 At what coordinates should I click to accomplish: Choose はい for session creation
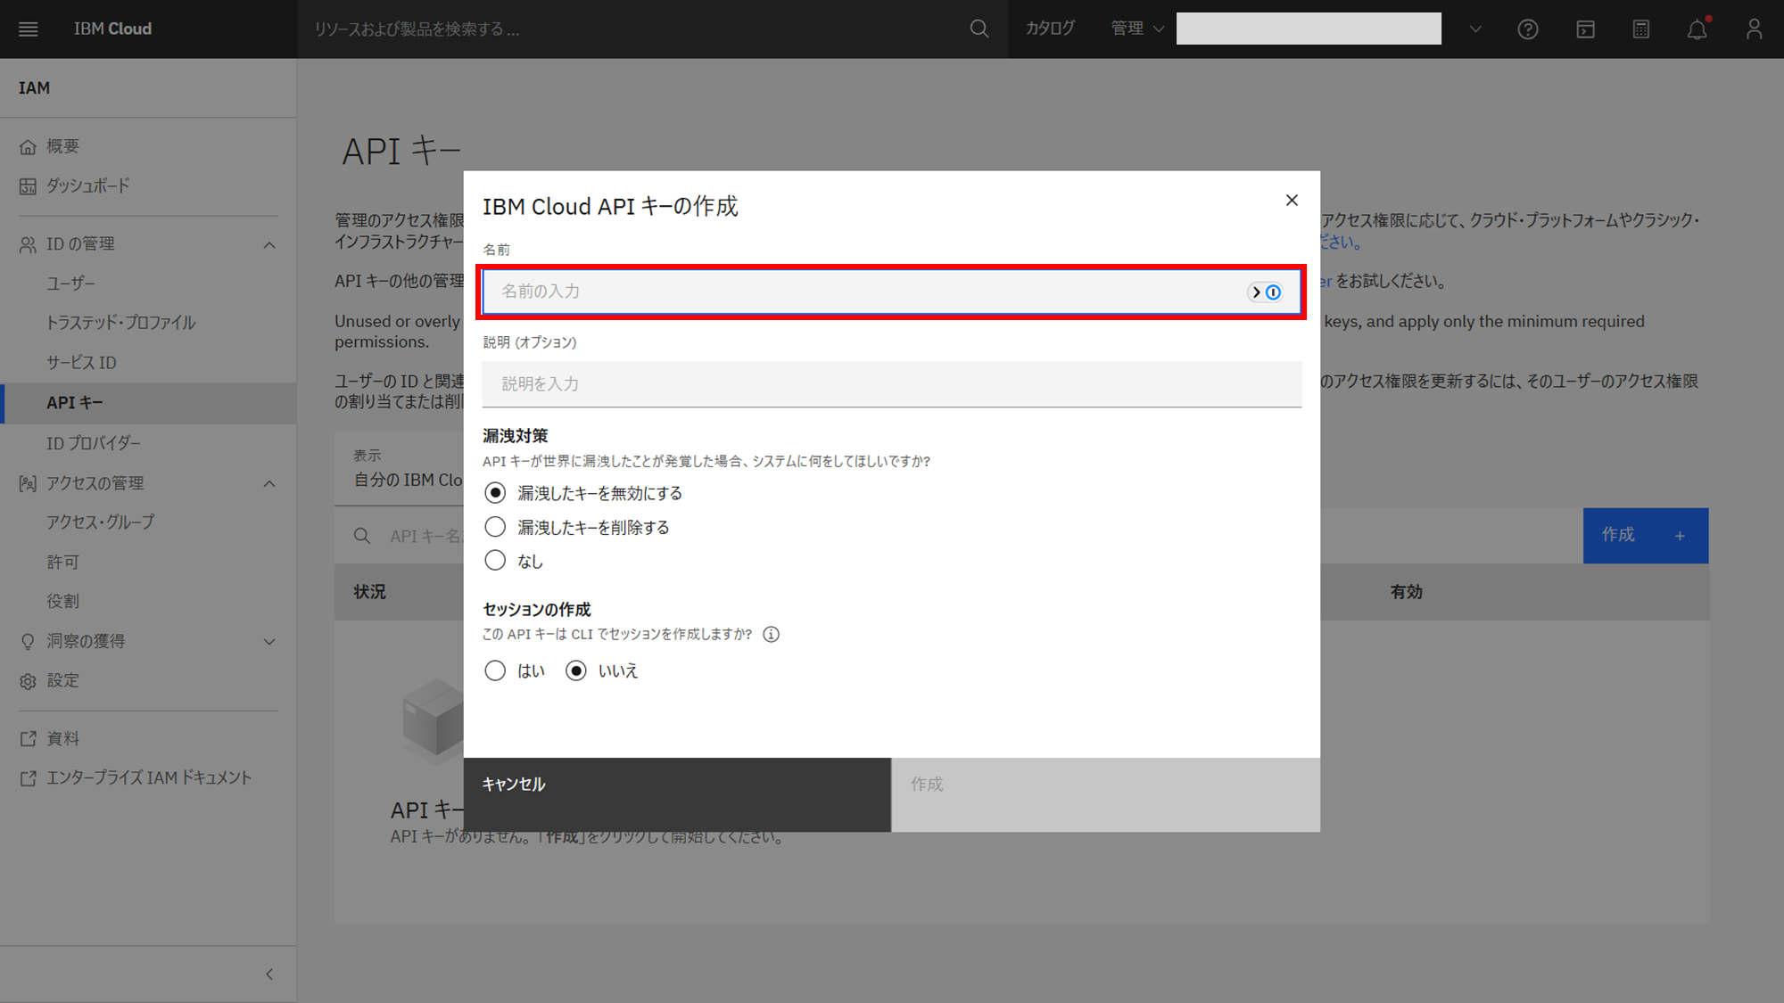tap(495, 670)
